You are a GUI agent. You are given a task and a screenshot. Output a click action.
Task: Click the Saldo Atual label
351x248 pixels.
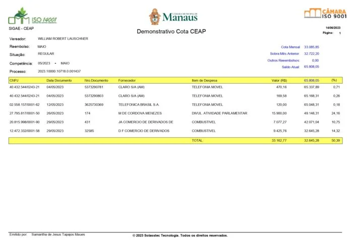pyautogui.click(x=290, y=67)
